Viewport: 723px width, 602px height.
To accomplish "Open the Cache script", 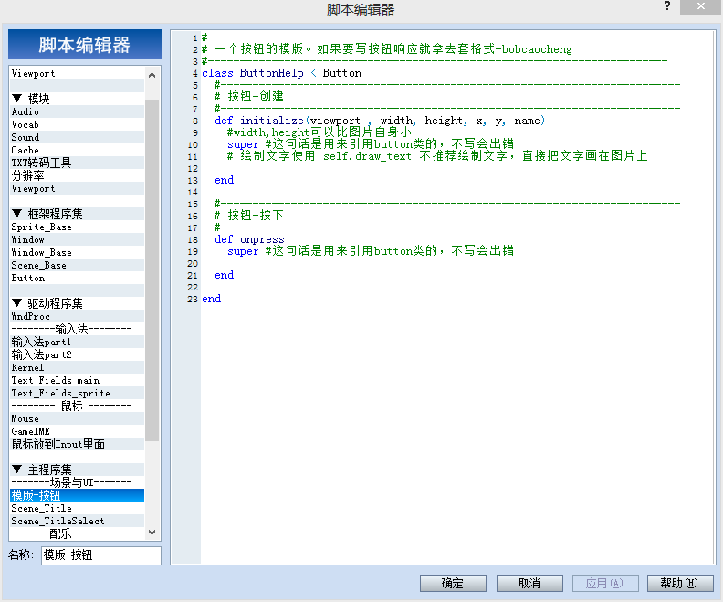I will [x=77, y=150].
